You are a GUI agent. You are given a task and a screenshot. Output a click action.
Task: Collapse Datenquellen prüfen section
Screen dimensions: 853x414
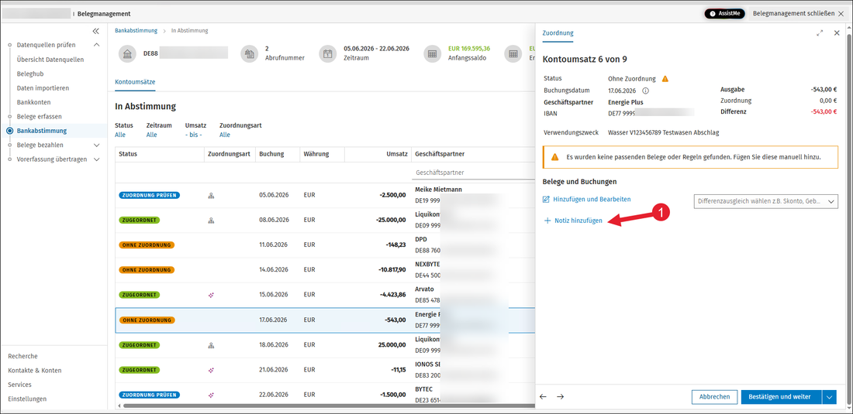(x=97, y=45)
